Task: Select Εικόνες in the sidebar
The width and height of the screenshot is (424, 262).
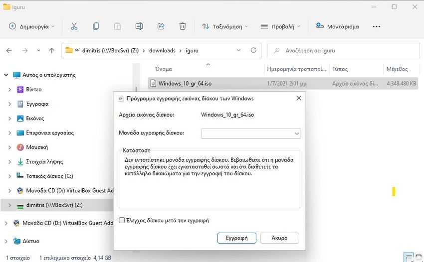Action: pos(35,119)
